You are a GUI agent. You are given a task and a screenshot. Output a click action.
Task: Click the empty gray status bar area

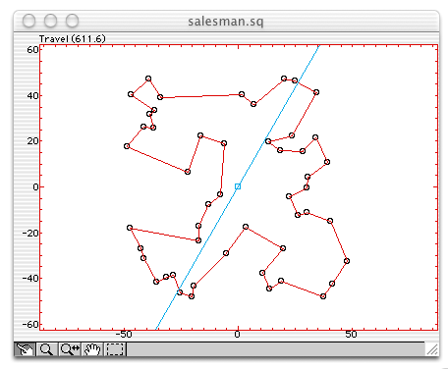click(x=275, y=349)
